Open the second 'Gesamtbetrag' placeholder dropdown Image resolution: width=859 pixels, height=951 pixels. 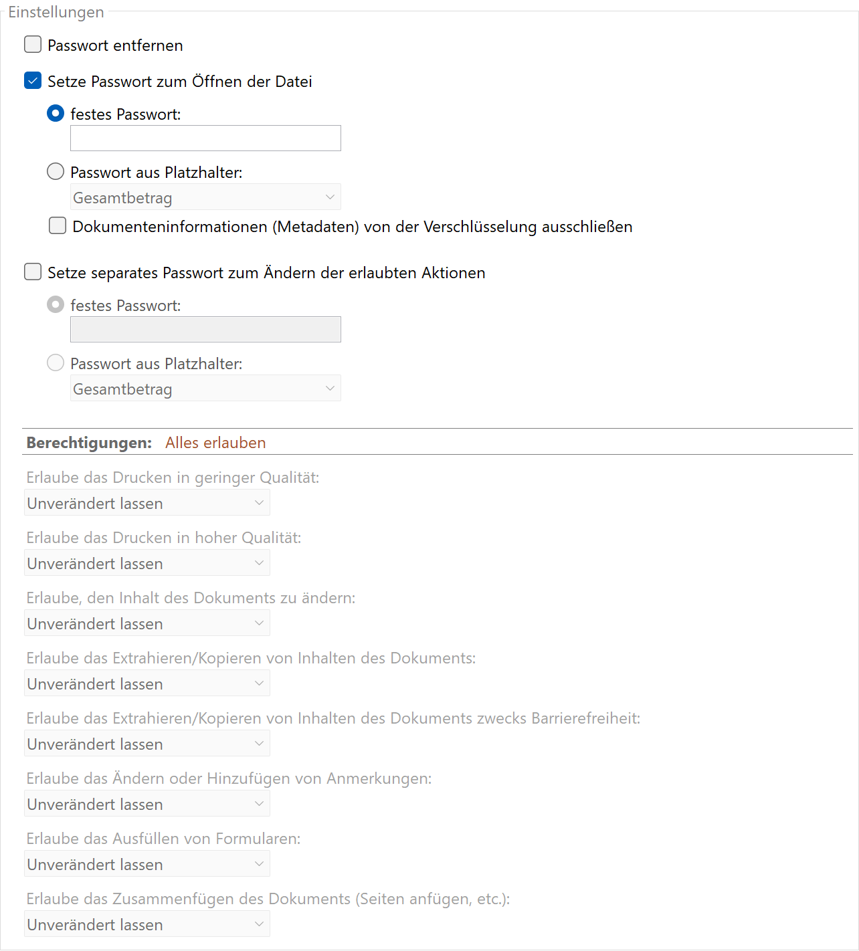click(205, 389)
